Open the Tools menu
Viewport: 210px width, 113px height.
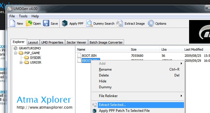[x=23, y=16]
